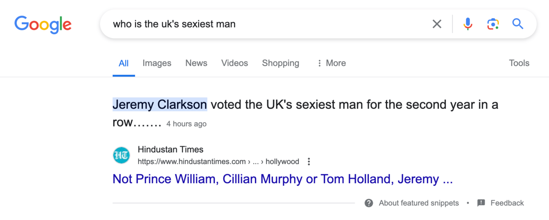This screenshot has width=549, height=220.
Task: Start voice search with microphone icon
Action: [x=467, y=24]
